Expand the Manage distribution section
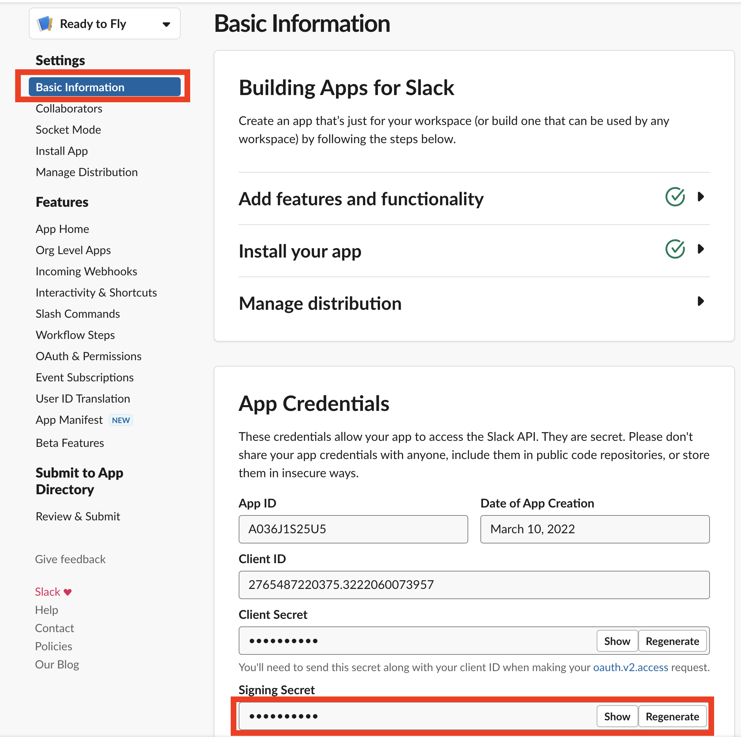The height and width of the screenshot is (737, 741). click(x=701, y=301)
